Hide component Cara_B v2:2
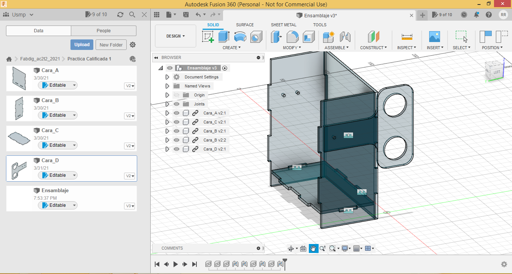 (177, 140)
